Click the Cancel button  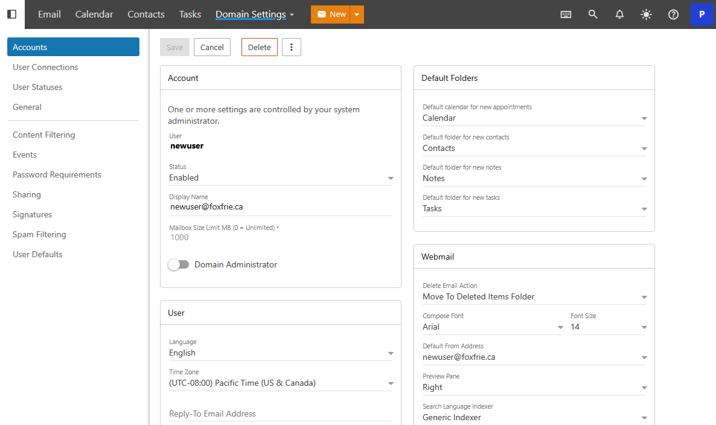[212, 47]
